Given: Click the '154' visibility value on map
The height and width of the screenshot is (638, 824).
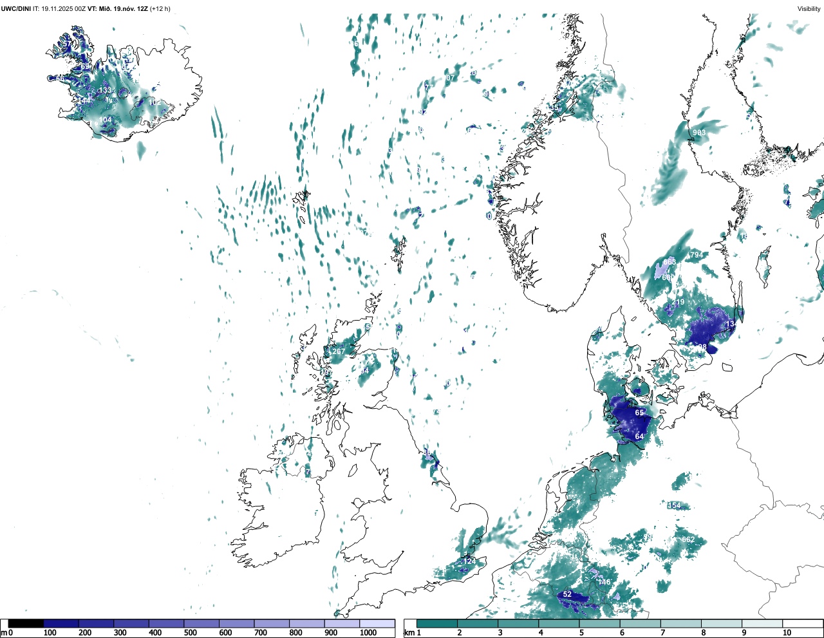Looking at the screenshot, I should [x=674, y=505].
